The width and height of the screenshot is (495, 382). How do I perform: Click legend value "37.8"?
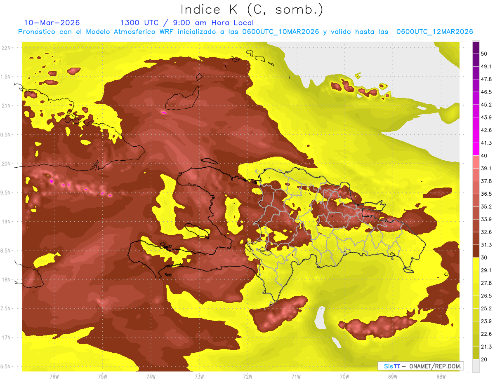[x=486, y=181]
